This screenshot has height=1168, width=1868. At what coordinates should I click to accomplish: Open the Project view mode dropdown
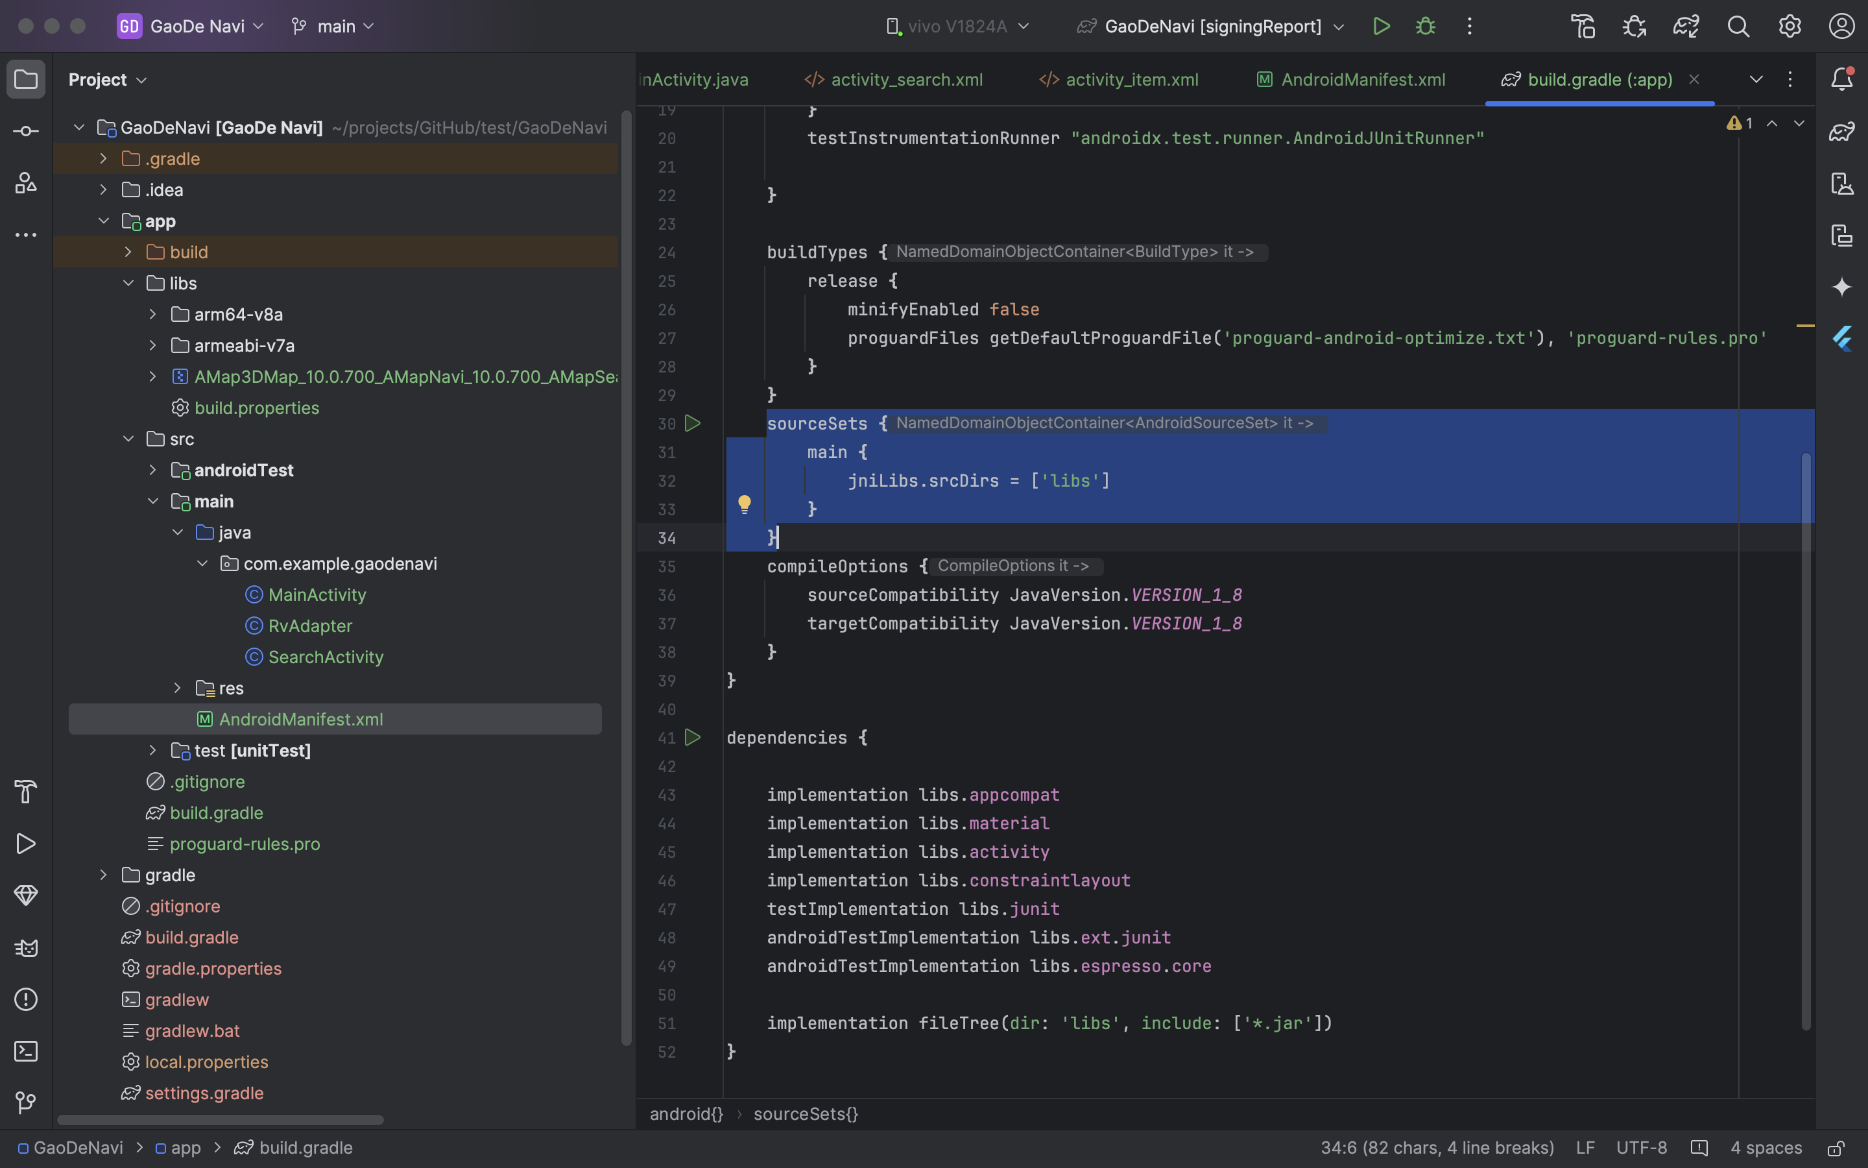[107, 80]
